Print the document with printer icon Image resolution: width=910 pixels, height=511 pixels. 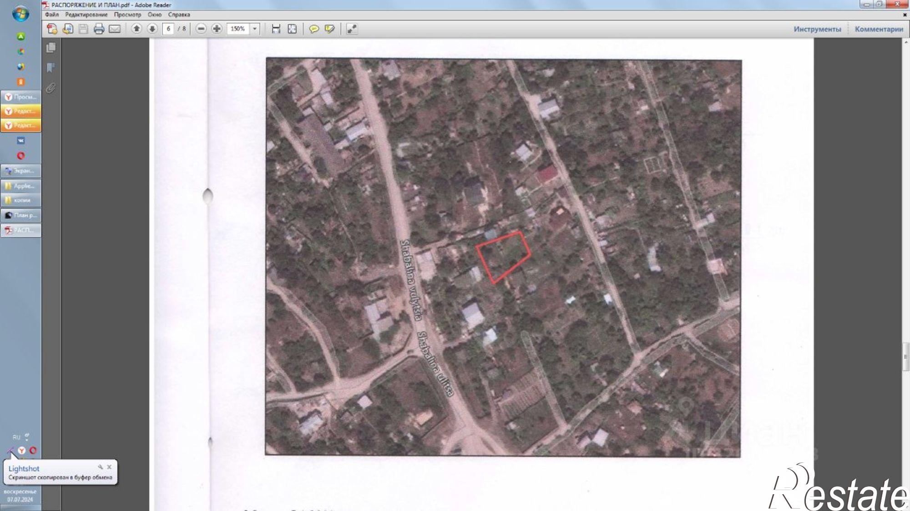(x=99, y=29)
